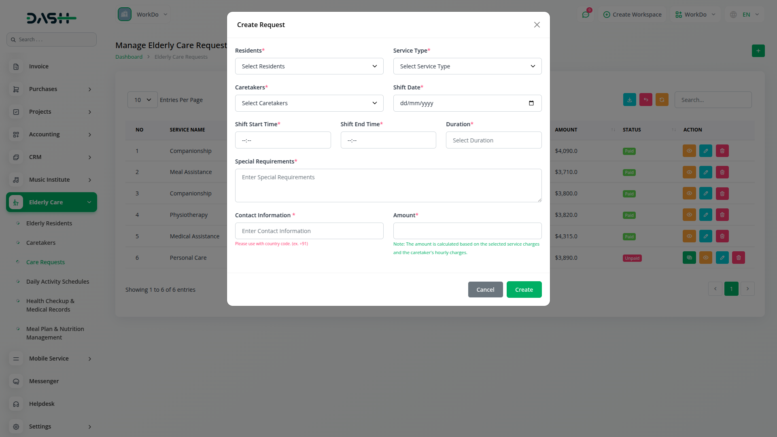
Task: Click the download export icon above table
Action: (629, 100)
